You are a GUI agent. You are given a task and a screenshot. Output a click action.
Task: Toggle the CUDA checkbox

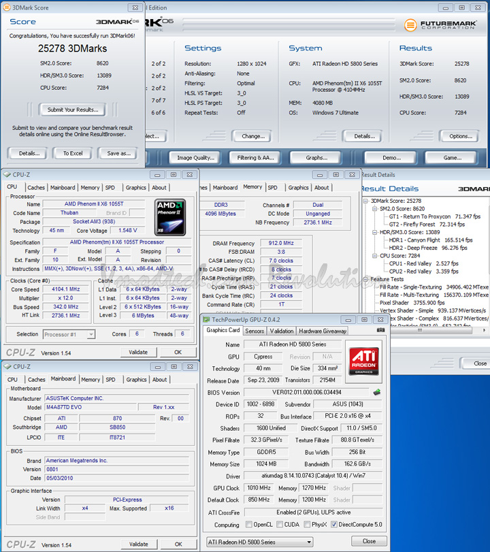pyautogui.click(x=280, y=524)
